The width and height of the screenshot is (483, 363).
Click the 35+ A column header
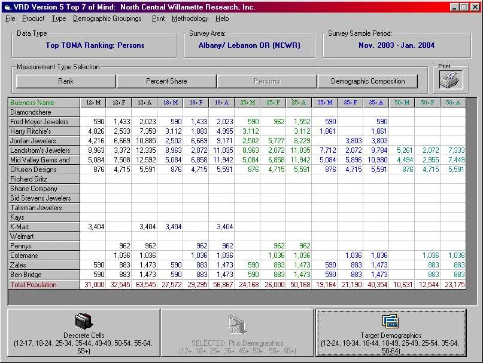pyautogui.click(x=376, y=103)
